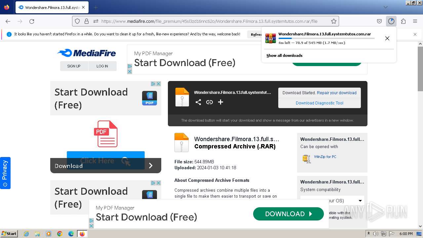Save page to Pocket

[379, 21]
